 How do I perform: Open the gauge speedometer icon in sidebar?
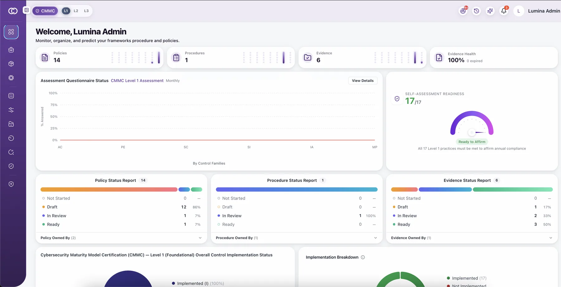(11, 138)
